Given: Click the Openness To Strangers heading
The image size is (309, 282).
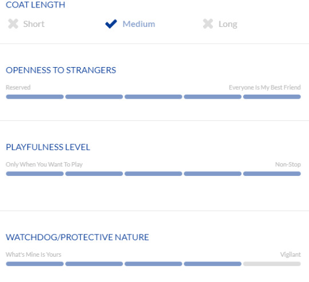Looking at the screenshot, I should (x=61, y=70).
